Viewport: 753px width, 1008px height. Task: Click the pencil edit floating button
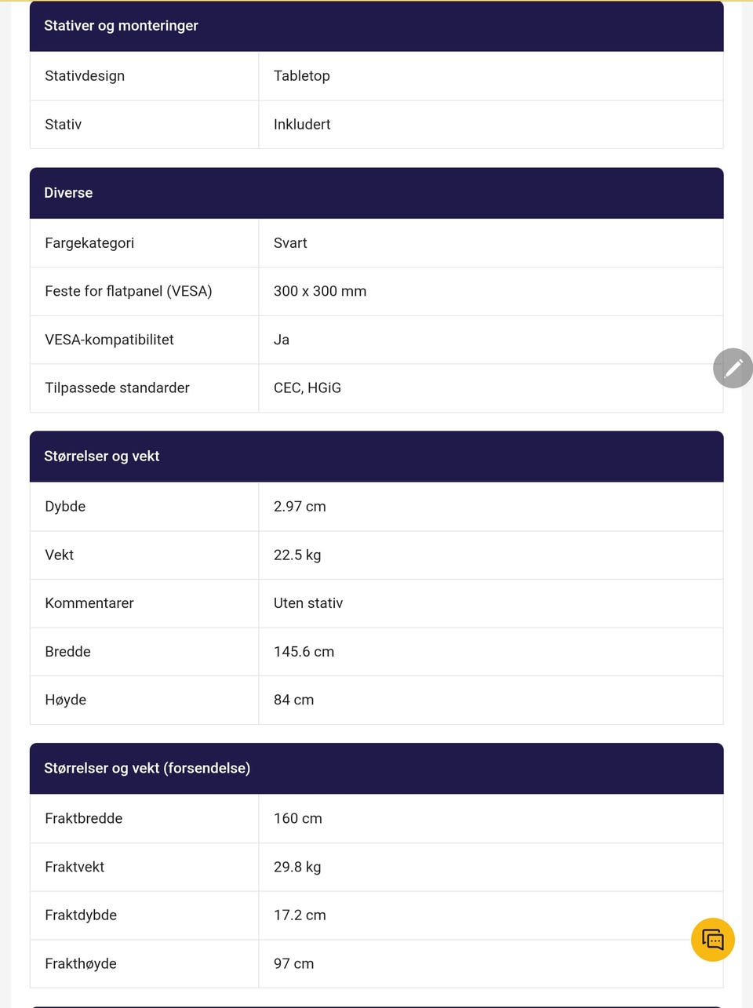[x=733, y=368]
